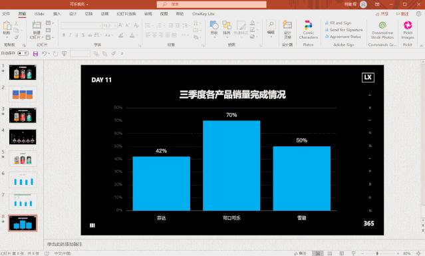Click Send for Signature
Viewport: 425px width, 256px height.
coord(344,30)
